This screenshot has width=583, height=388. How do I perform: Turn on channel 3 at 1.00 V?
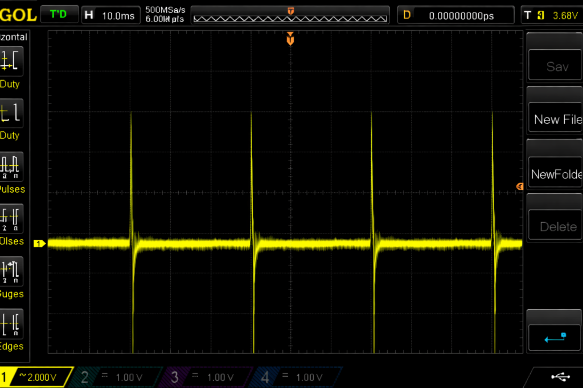[204, 377]
